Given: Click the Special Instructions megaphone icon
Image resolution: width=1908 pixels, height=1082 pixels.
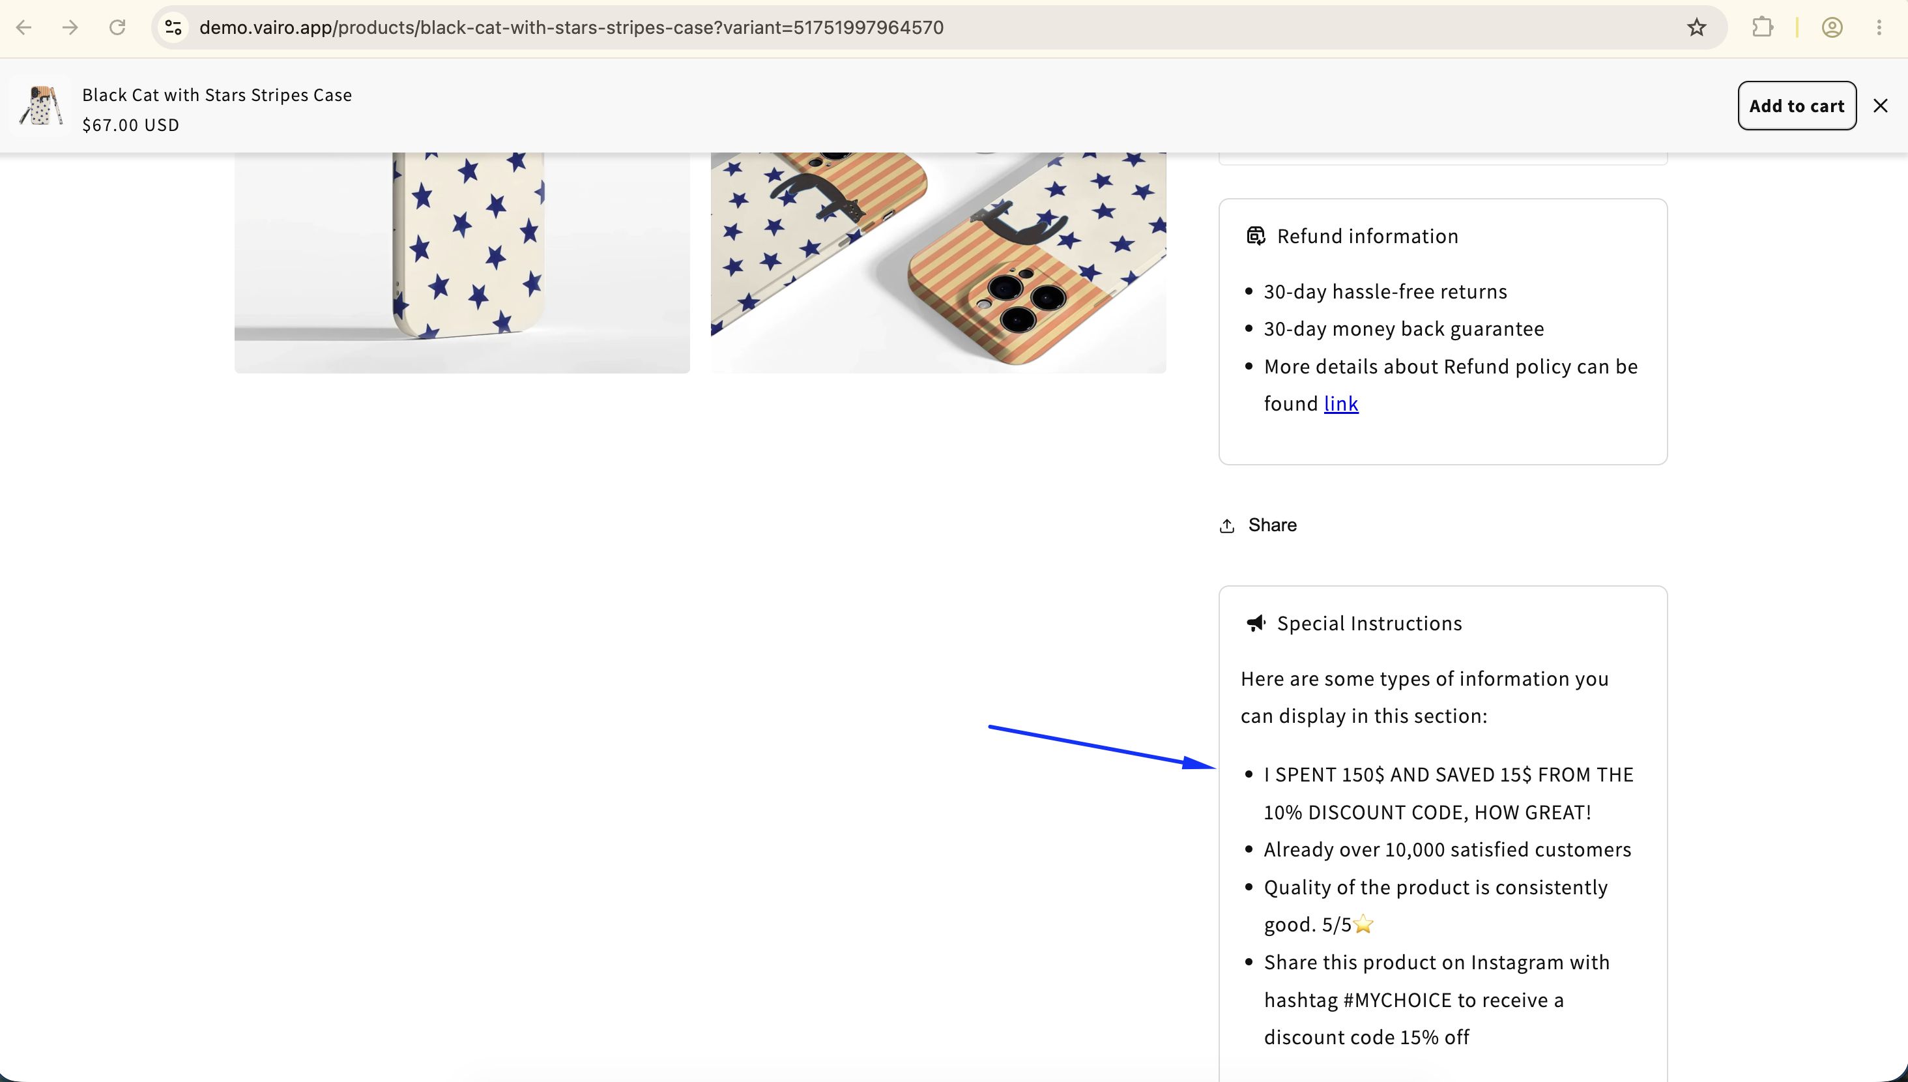Looking at the screenshot, I should pyautogui.click(x=1255, y=622).
